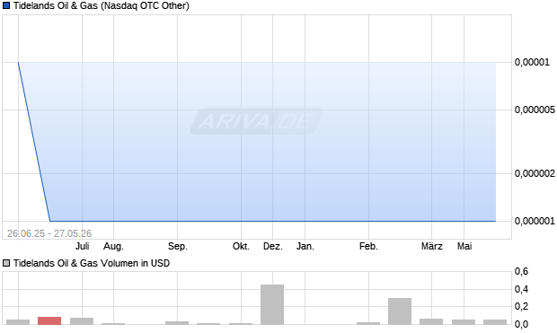
Task: Click the title 'Tidelands Oil & Gas (Nasdaq OTC Other)'
Action: [x=102, y=5]
